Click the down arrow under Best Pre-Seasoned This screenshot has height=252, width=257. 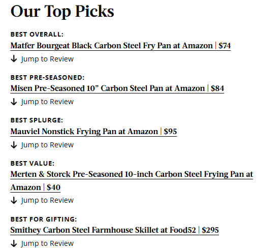(x=14, y=102)
